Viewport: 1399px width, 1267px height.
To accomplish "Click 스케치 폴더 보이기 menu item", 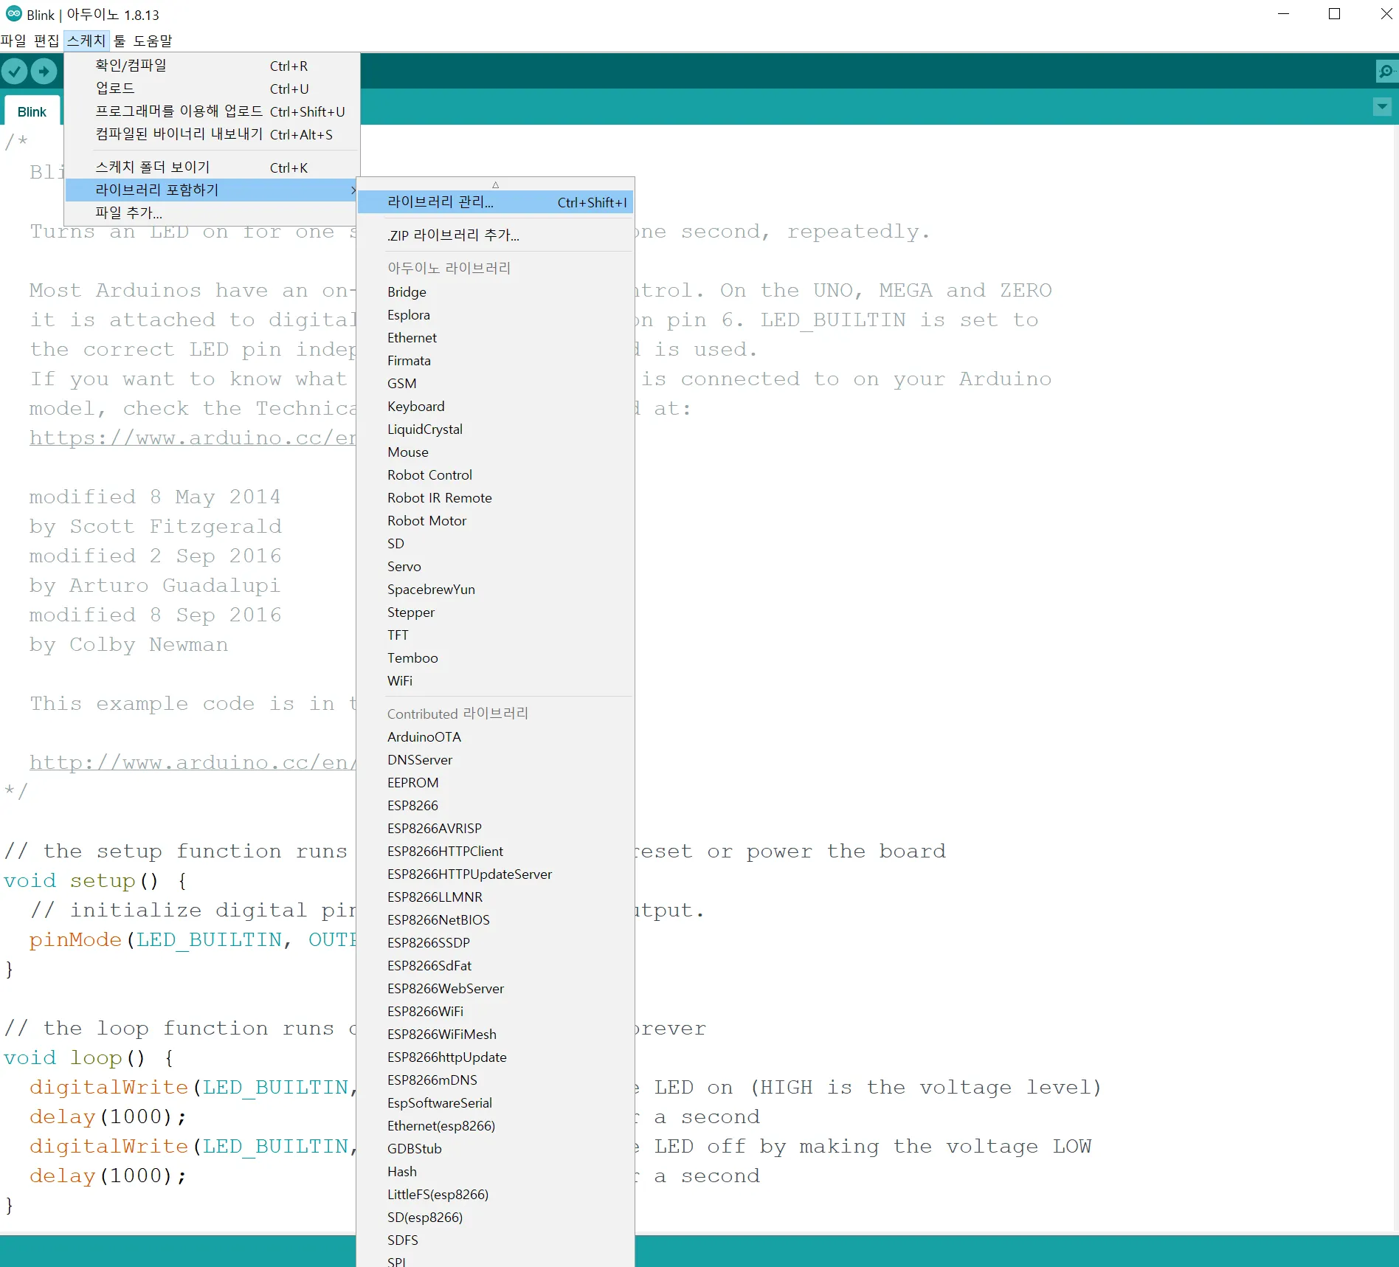I will [x=152, y=168].
